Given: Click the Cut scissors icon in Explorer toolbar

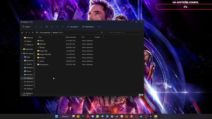Looking at the screenshot, I should [36, 27].
